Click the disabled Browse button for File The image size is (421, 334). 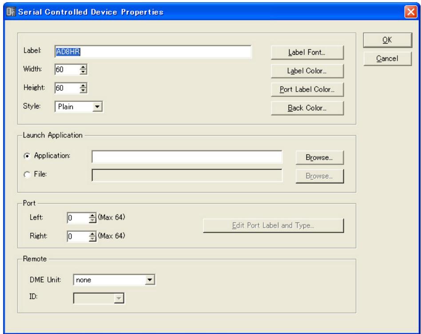pos(319,176)
